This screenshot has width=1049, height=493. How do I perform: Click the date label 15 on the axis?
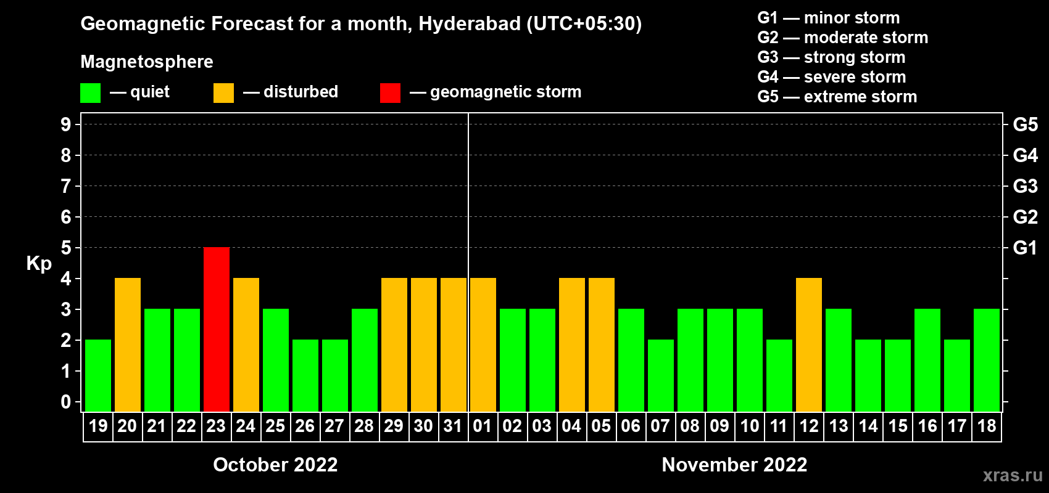click(x=898, y=426)
